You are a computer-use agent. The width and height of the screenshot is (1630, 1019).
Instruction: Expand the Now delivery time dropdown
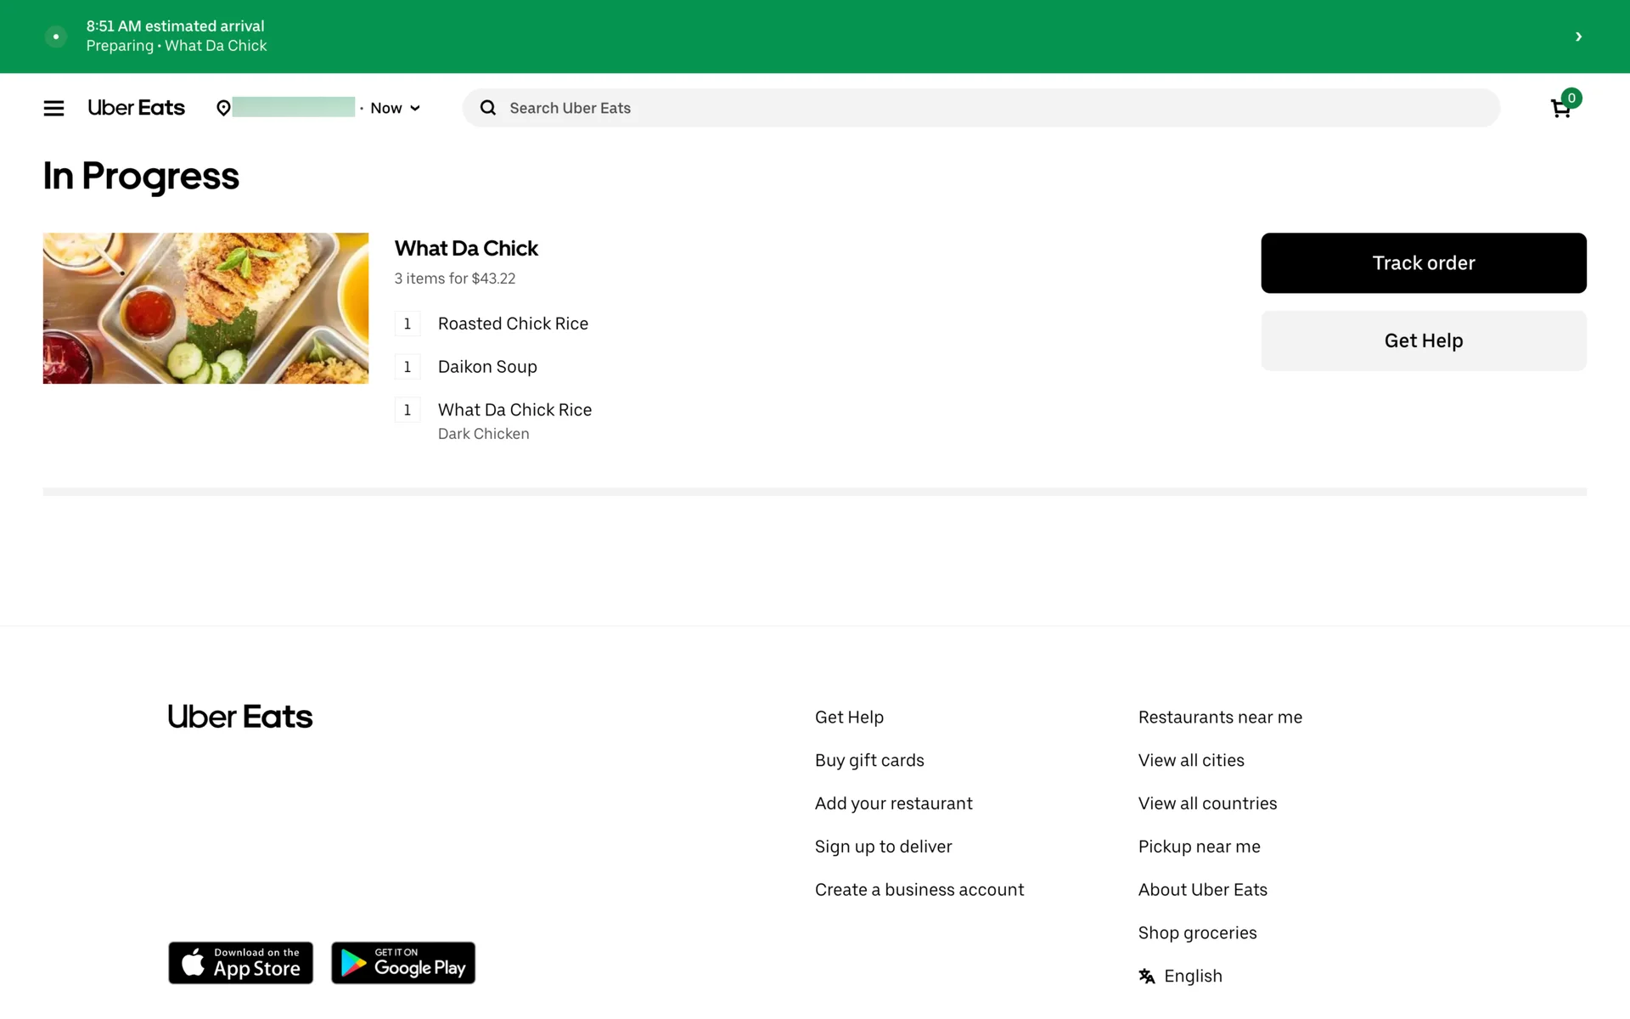396,108
